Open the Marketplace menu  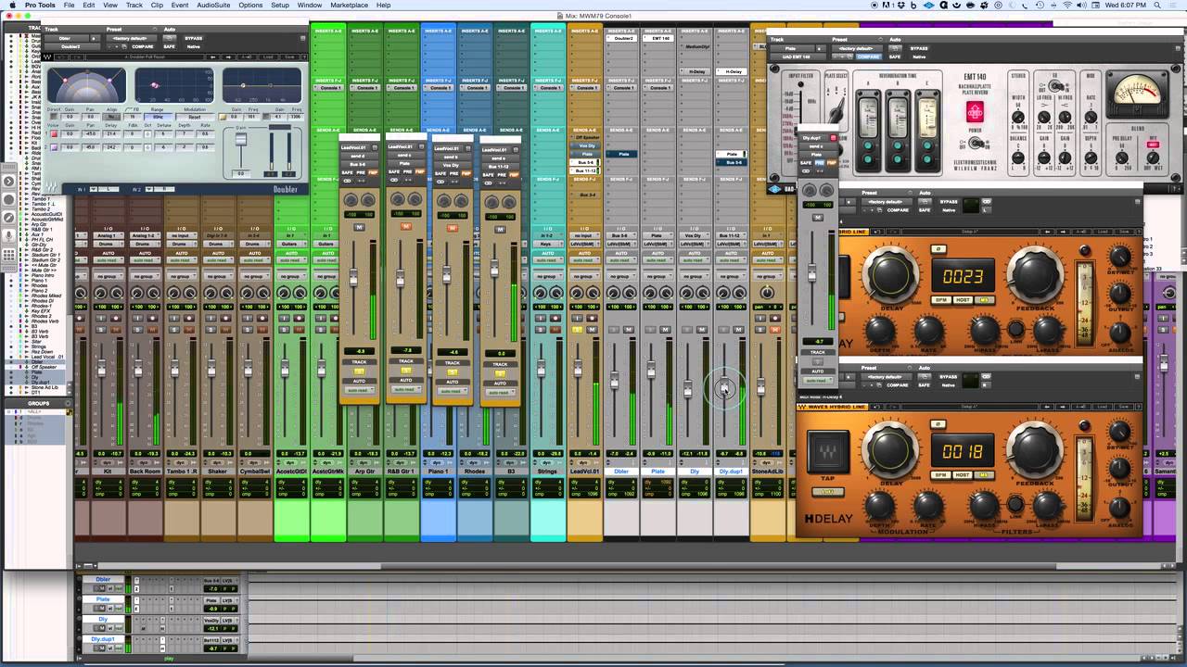pyautogui.click(x=349, y=5)
